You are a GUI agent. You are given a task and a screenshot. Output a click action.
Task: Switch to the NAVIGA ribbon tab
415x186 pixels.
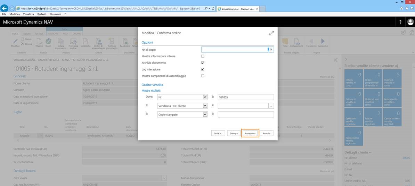pos(39,34)
